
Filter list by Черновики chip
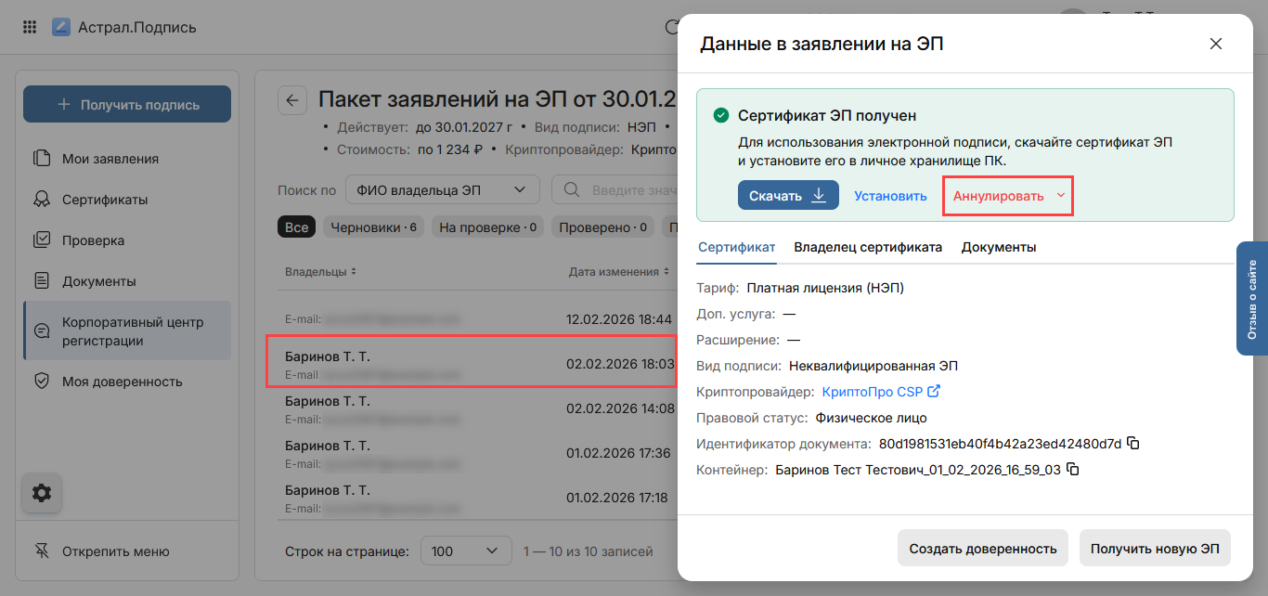click(x=373, y=227)
